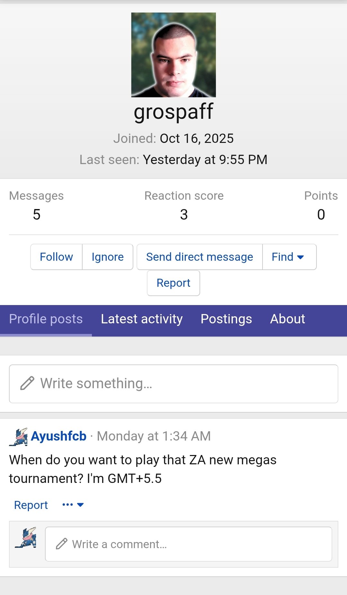Click the avatar icon beside comment box
This screenshot has width=347, height=595.
click(x=26, y=538)
